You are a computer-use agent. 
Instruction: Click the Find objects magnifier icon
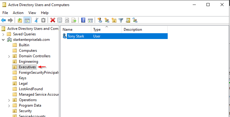(128, 20)
